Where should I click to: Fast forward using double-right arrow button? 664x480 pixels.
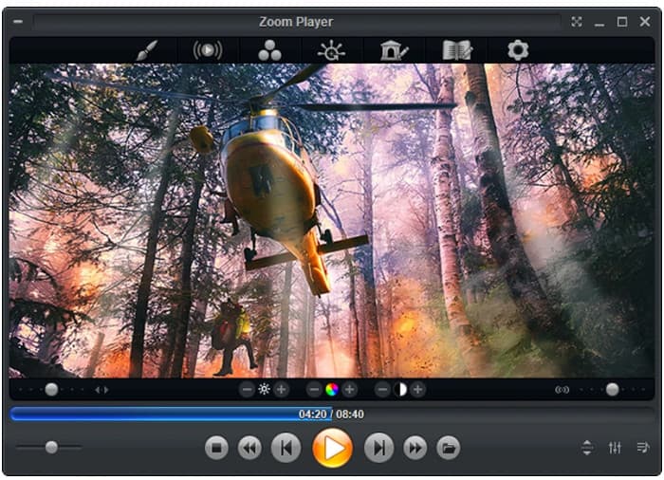click(415, 448)
